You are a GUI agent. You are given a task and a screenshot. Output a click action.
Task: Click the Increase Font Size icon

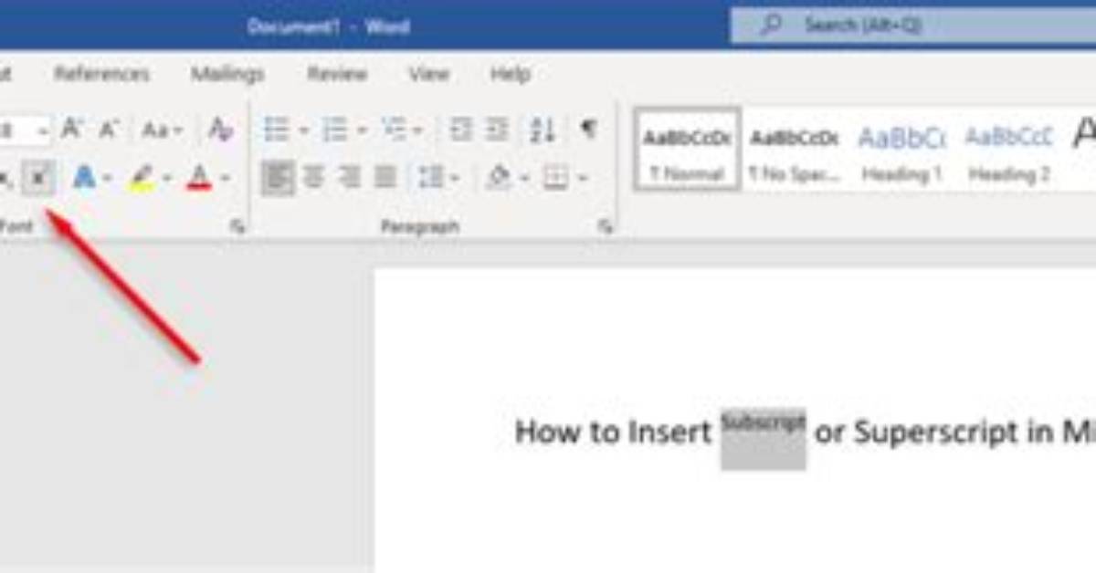pos(71,130)
